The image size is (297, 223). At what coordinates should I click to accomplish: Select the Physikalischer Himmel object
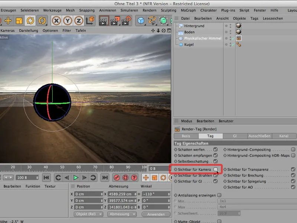pos(203,38)
